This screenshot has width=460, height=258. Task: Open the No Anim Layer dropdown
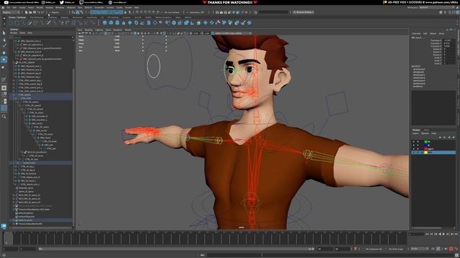coord(396,249)
